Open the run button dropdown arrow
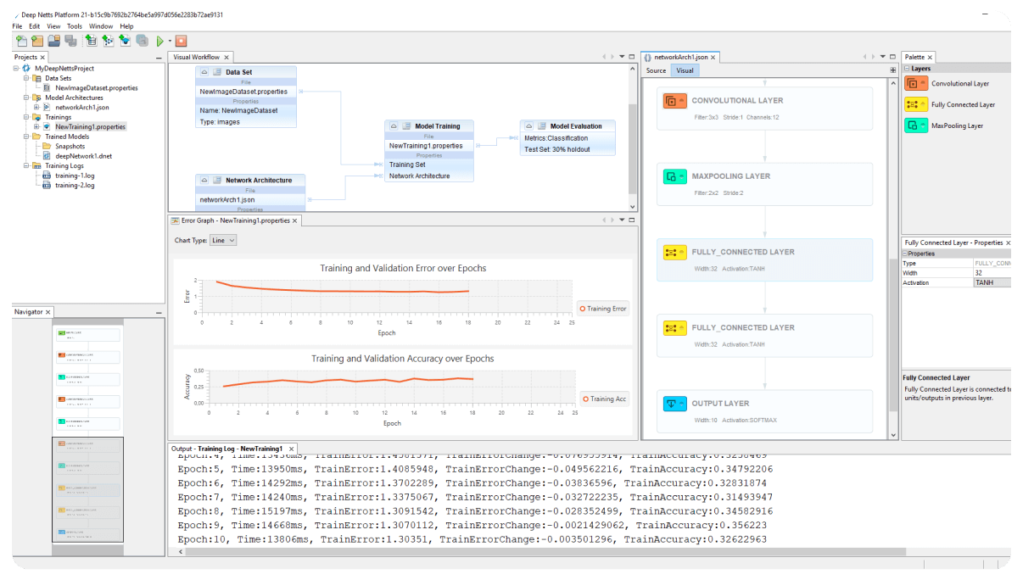This screenshot has height=580, width=1023. pyautogui.click(x=170, y=40)
